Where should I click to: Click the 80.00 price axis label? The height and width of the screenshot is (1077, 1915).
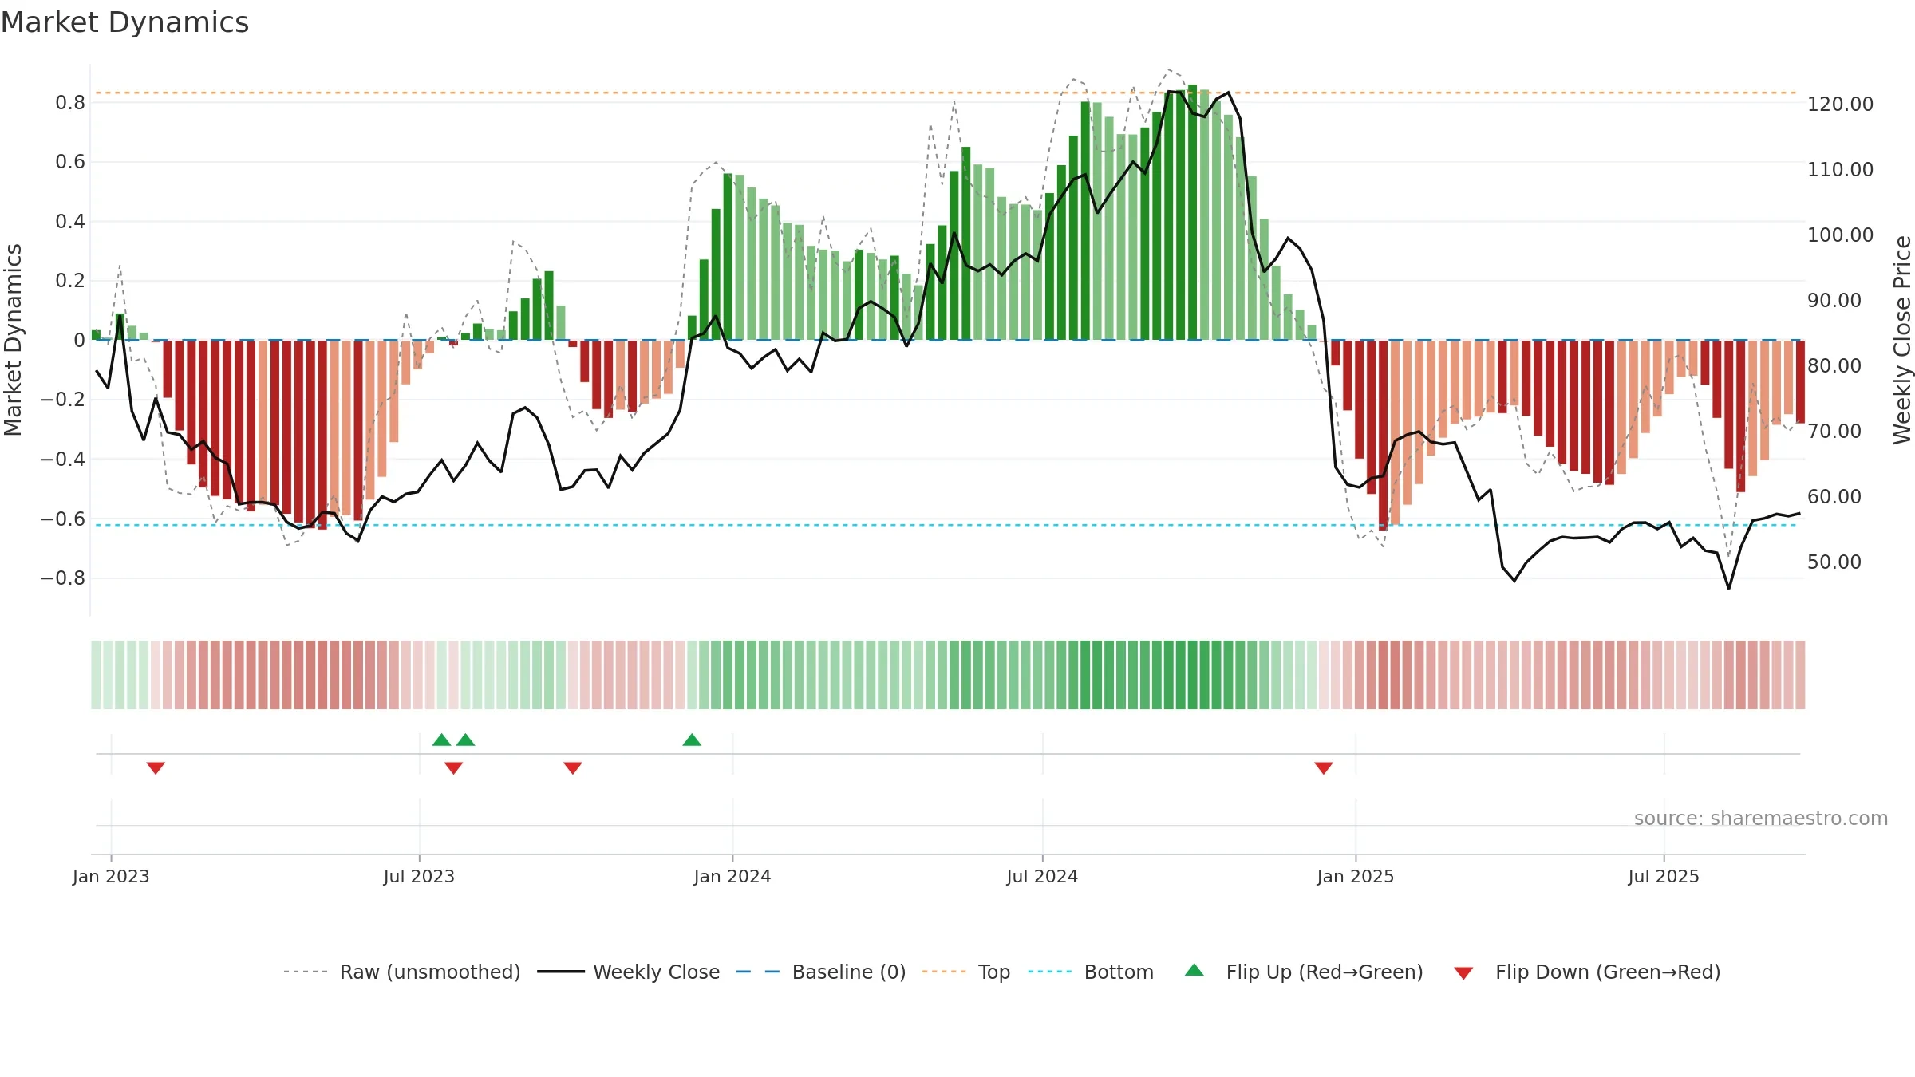[x=1834, y=366]
